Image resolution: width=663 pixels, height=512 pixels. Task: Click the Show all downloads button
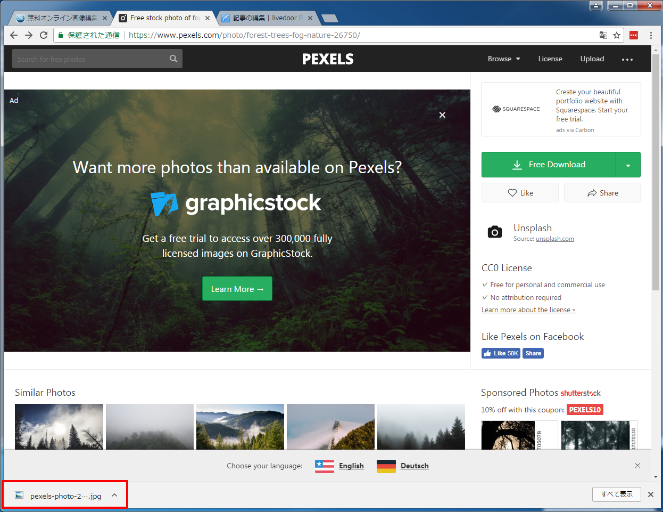(617, 494)
